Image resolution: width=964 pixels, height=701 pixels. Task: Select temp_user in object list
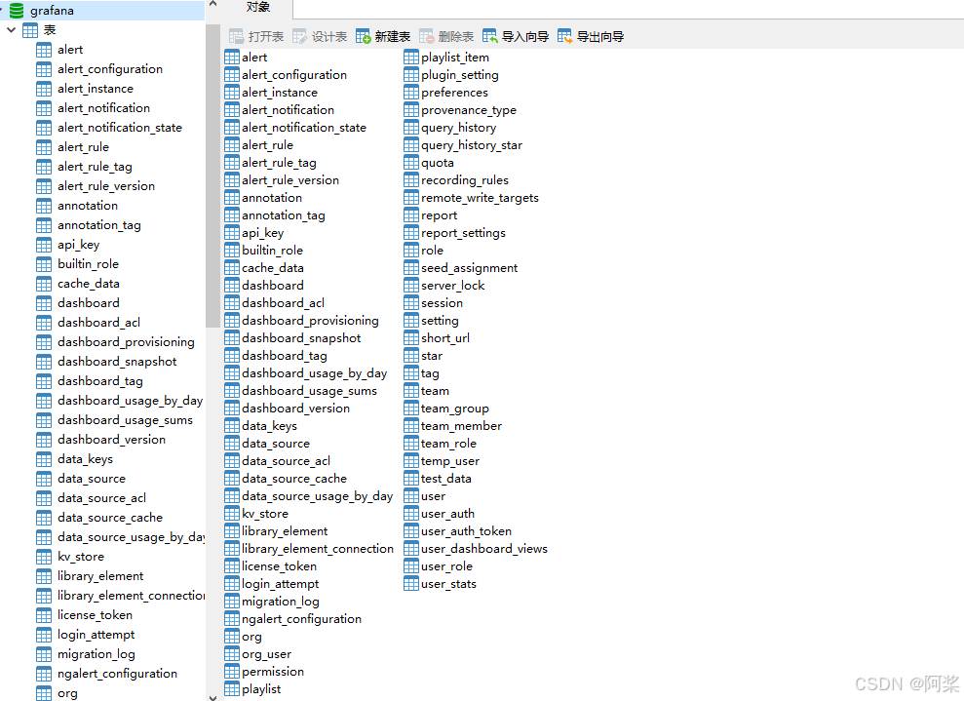[450, 461]
